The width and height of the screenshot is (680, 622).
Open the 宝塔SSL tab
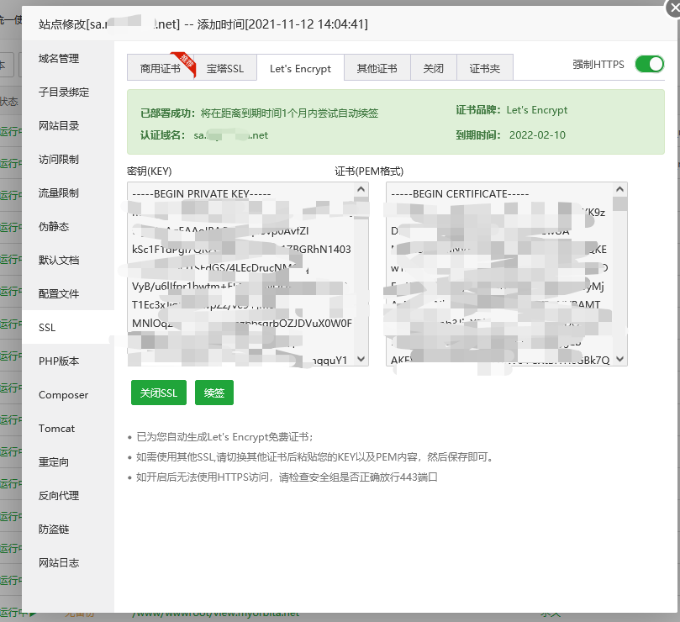point(225,69)
